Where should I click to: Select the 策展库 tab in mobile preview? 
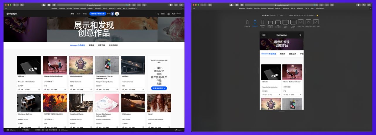coord(282,54)
